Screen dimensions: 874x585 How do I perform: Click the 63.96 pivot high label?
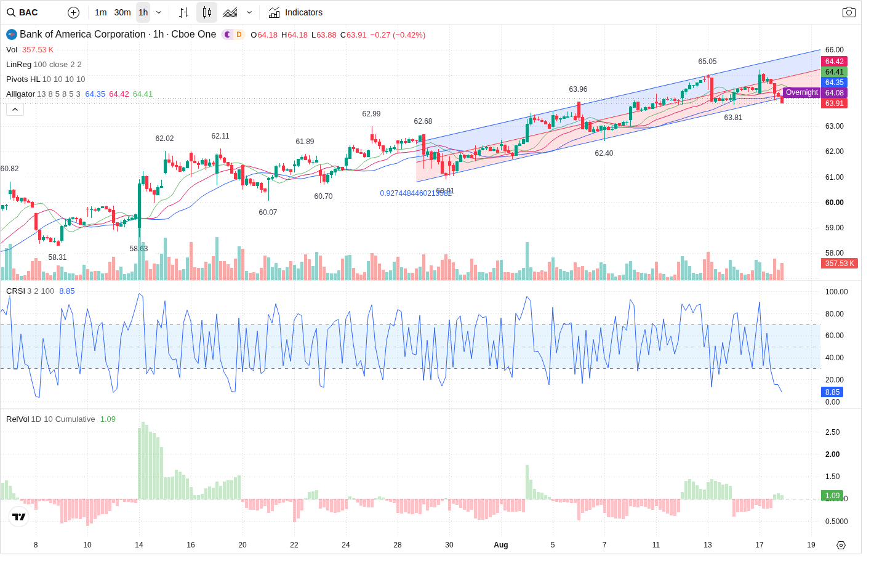coord(578,89)
